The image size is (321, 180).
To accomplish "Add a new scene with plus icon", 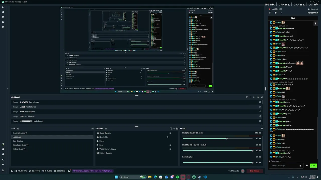I will pos(18,128).
